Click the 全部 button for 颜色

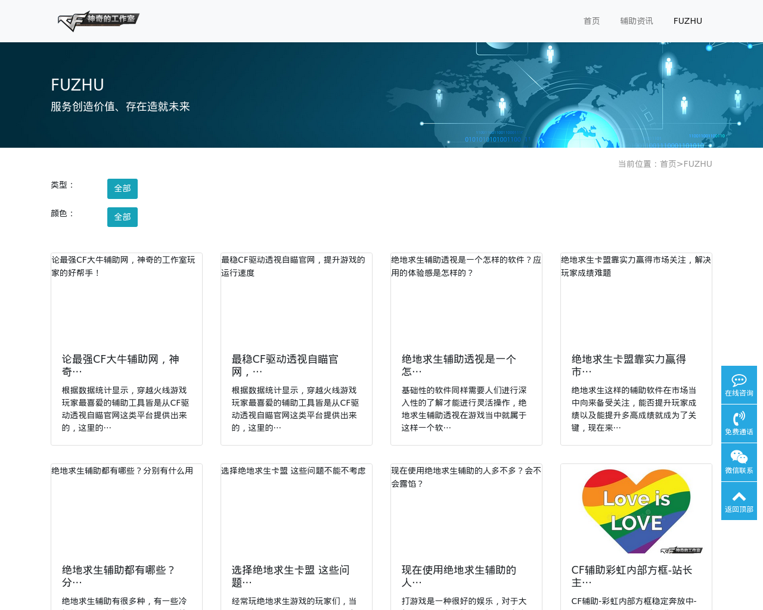point(122,217)
